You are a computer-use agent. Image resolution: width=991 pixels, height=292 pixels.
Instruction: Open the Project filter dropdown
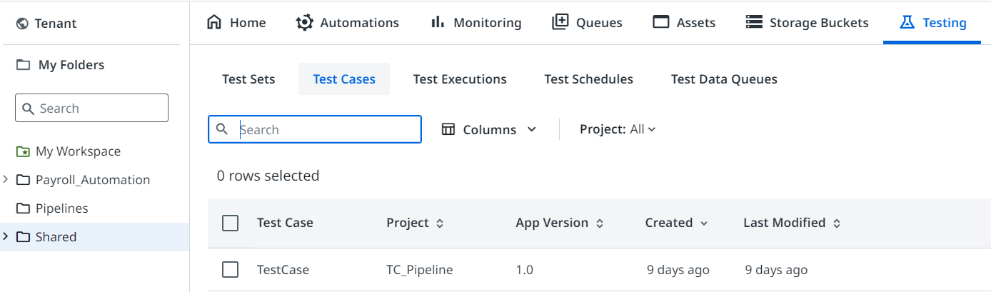[618, 129]
